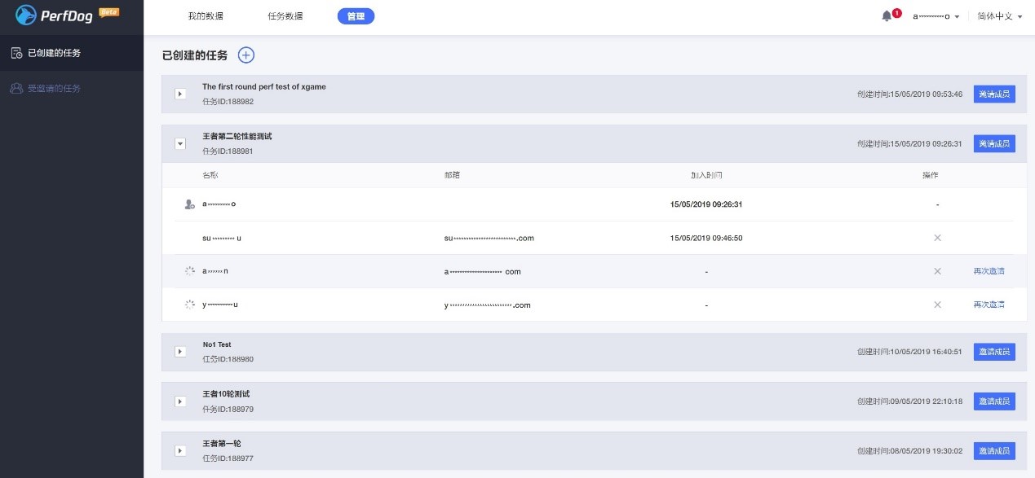Click the pending invite spinner icon next to y······u
1035x478 pixels.
point(189,304)
